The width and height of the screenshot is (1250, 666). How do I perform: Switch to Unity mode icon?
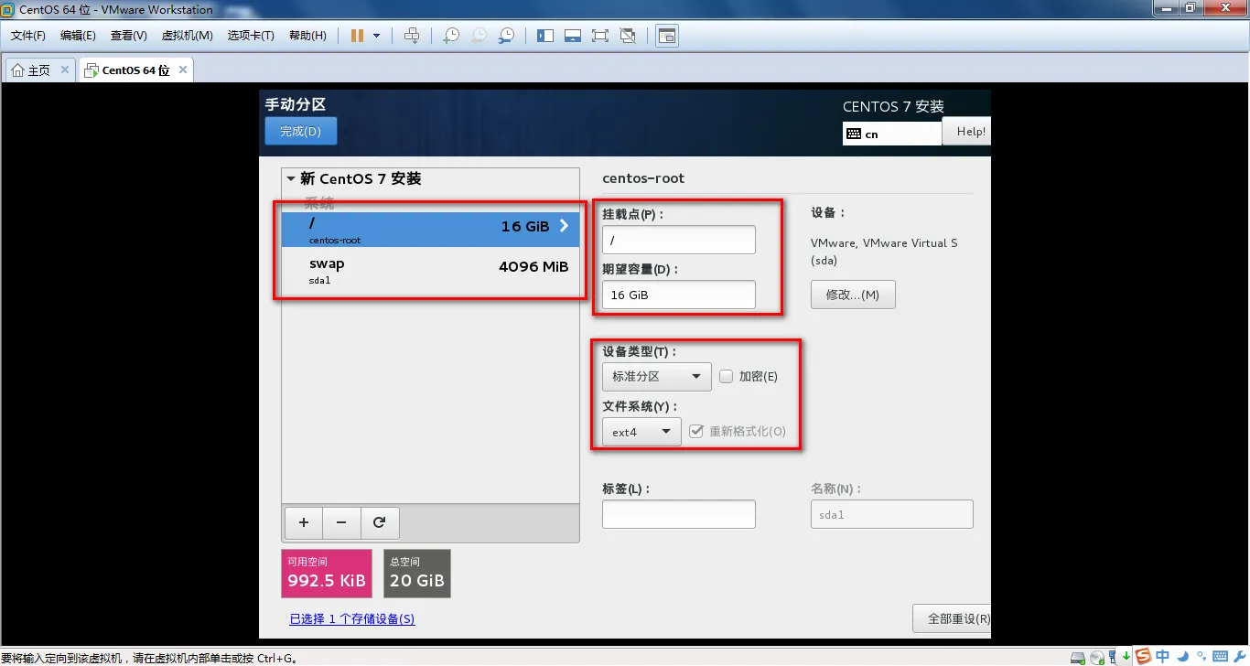click(x=628, y=36)
